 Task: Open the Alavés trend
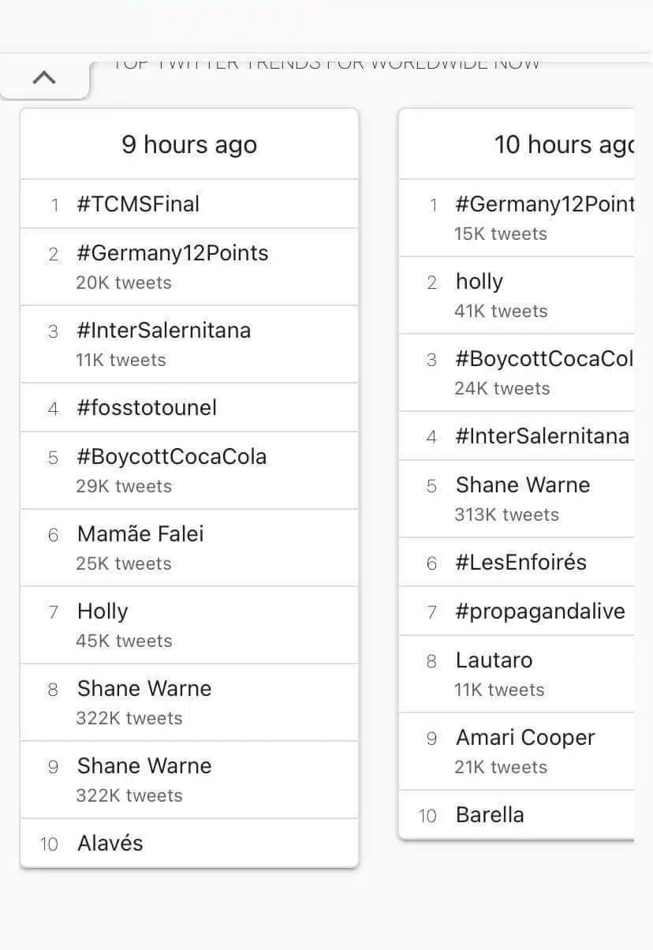coord(189,843)
